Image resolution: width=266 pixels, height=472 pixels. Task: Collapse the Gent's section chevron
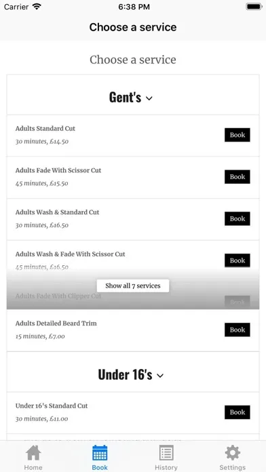coord(149,98)
